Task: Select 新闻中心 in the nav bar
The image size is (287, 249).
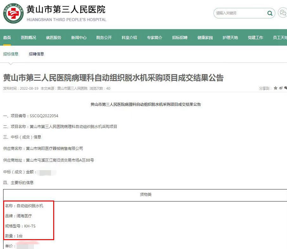Action: coord(79,38)
